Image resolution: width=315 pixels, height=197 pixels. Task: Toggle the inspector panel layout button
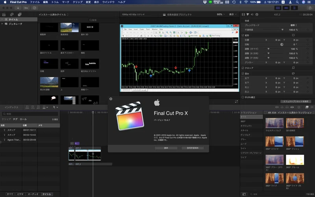(x=294, y=8)
